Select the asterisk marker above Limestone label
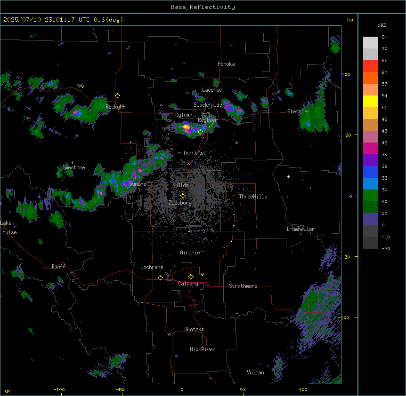The width and height of the screenshot is (406, 396). pos(72,163)
